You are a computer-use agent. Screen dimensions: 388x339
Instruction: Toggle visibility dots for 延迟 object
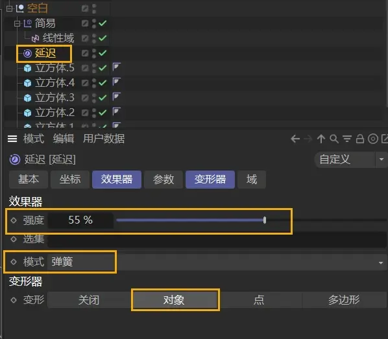point(94,53)
